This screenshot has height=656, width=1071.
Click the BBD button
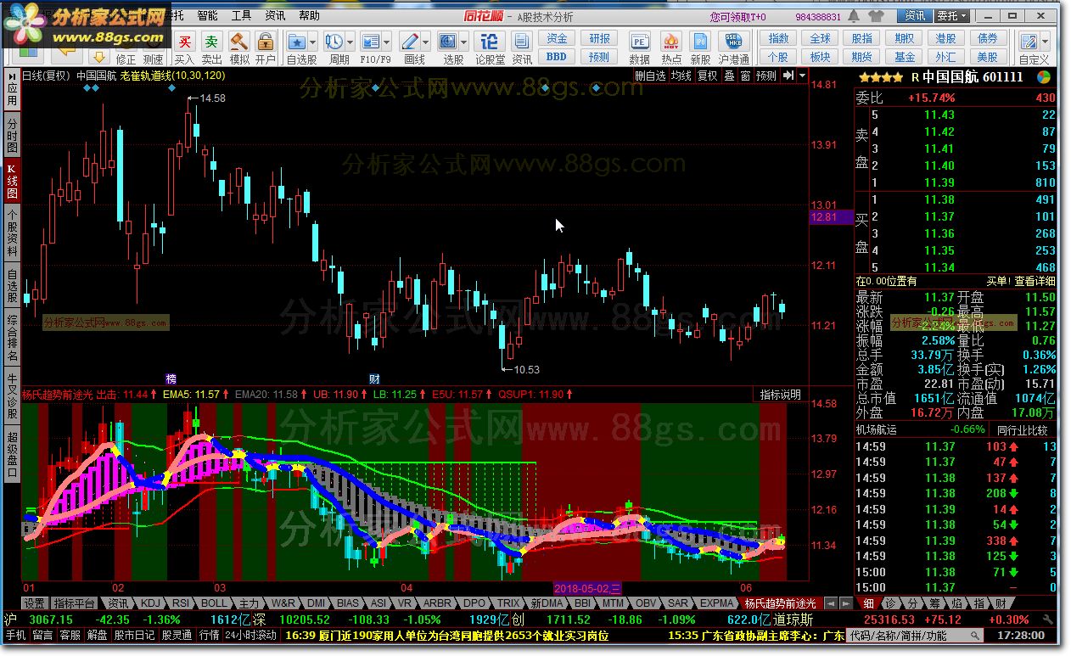pos(556,57)
